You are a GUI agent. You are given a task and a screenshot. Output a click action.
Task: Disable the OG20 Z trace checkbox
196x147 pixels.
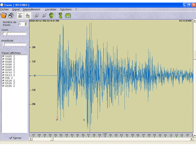(x=3, y=86)
